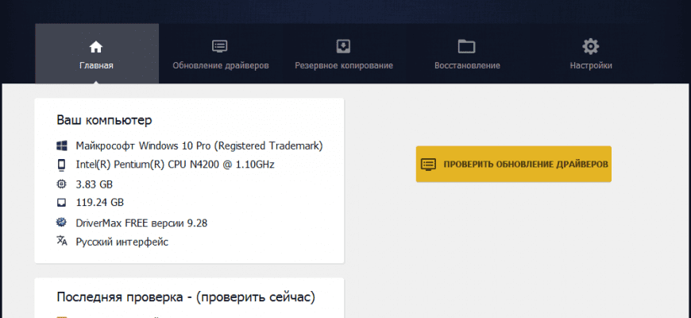Open the Настройки tab
This screenshot has height=318, width=691.
(x=590, y=54)
